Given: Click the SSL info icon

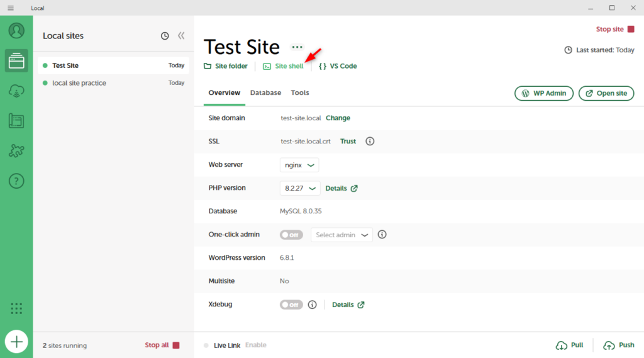Looking at the screenshot, I should pos(370,142).
